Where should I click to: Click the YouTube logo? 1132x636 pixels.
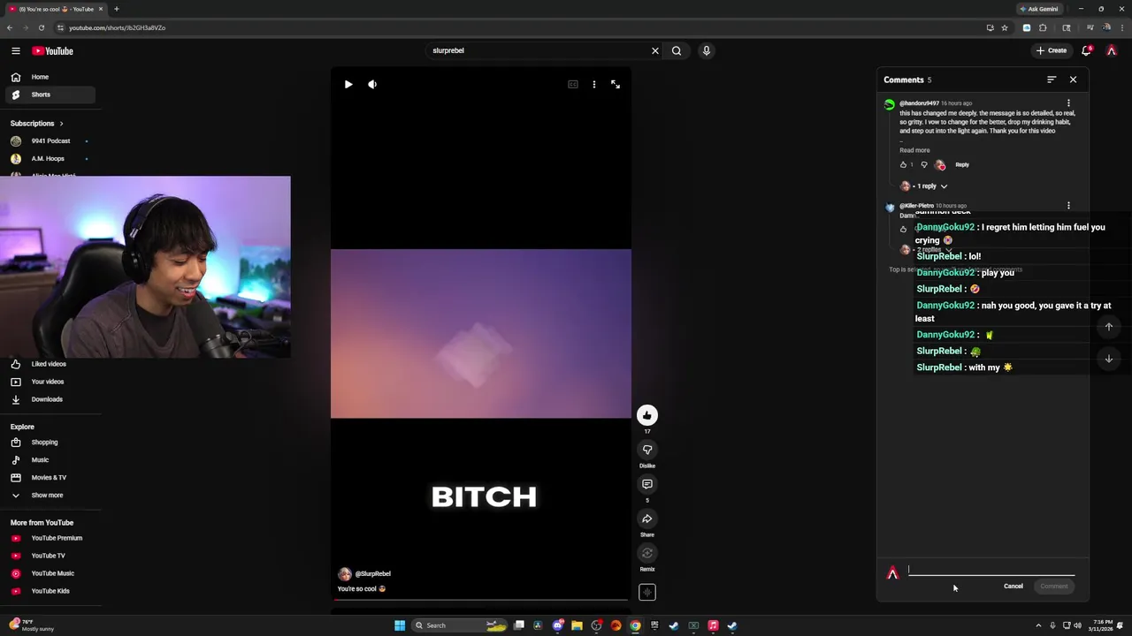(x=53, y=51)
